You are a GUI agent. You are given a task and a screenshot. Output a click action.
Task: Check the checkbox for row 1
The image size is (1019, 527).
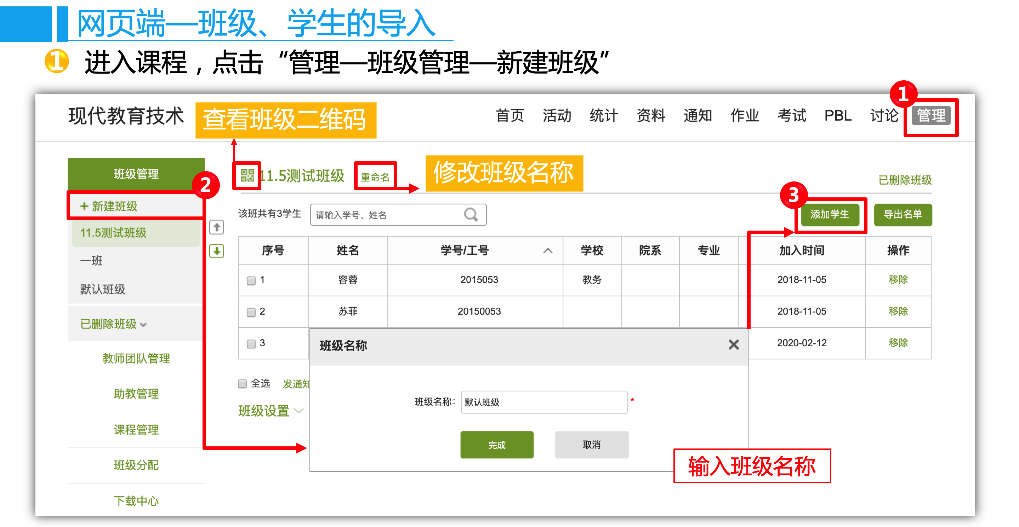pos(251,280)
